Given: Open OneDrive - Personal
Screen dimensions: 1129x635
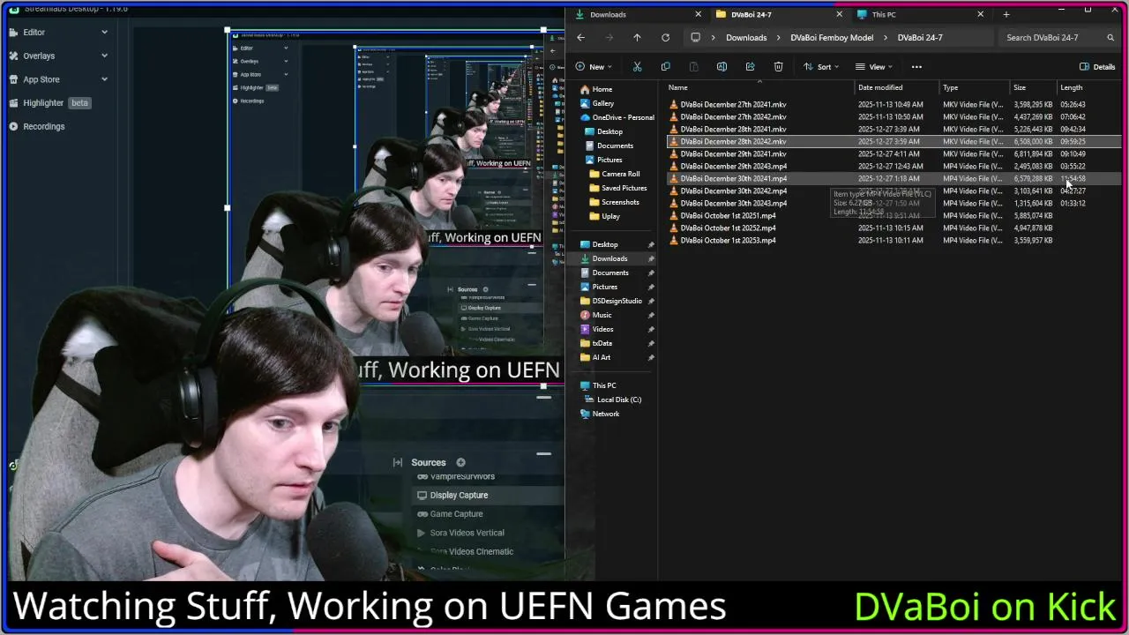Looking at the screenshot, I should 623,117.
